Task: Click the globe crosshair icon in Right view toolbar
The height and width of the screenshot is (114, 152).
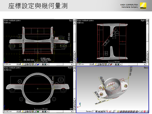Action: [x=100, y=64]
